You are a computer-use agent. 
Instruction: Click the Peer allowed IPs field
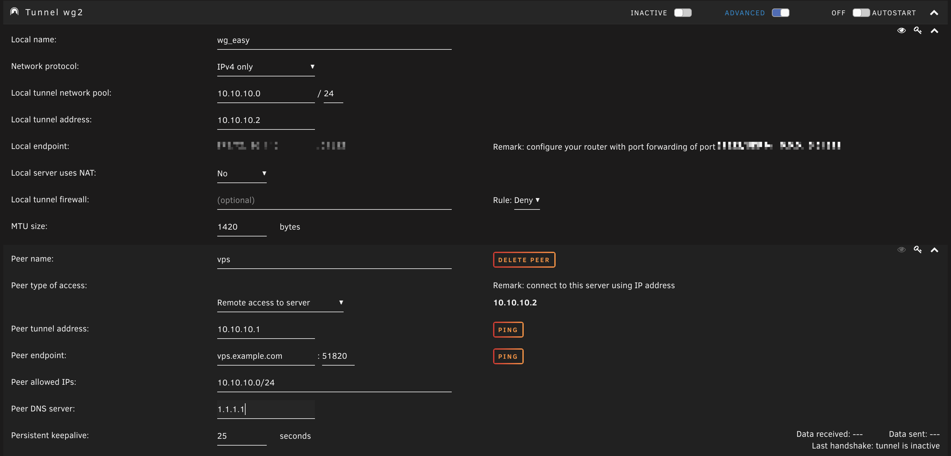point(334,382)
